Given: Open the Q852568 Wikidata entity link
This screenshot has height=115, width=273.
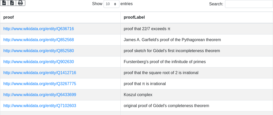Looking at the screenshot, I should 39,40.
